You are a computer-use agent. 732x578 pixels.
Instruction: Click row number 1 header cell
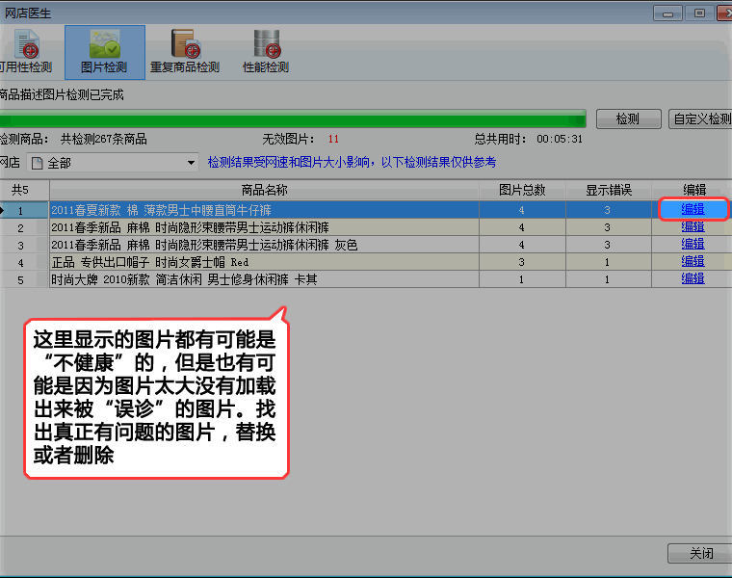click(x=24, y=211)
